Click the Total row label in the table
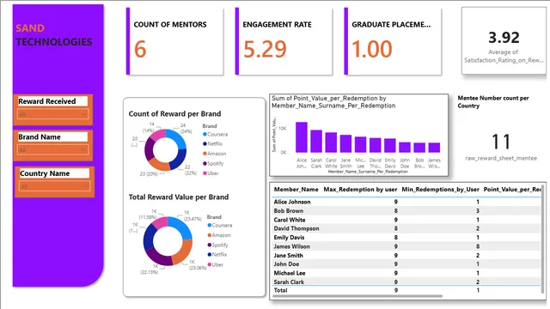 click(281, 290)
